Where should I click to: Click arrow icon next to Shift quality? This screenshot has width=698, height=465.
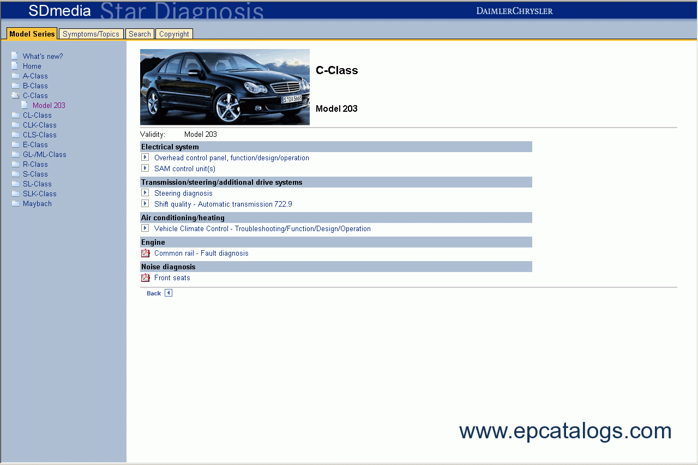[x=145, y=203]
